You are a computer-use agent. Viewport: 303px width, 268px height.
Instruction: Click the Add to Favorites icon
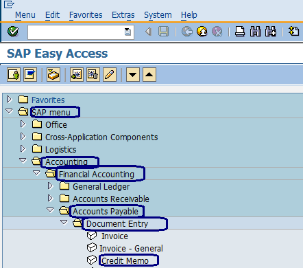[x=77, y=74]
